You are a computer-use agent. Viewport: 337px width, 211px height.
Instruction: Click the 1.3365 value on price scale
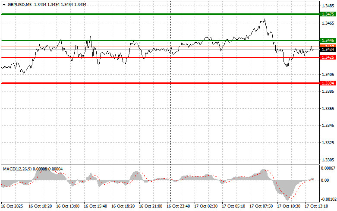coord(328,108)
